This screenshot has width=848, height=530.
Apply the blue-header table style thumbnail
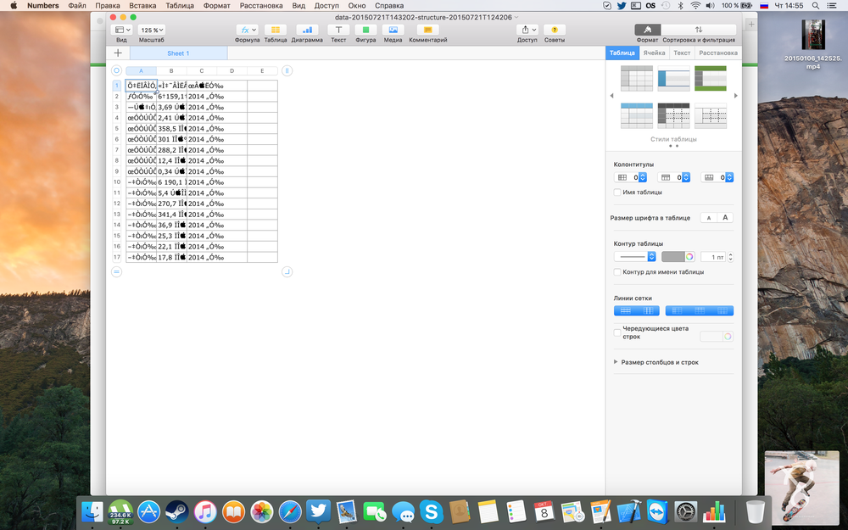[x=637, y=115]
